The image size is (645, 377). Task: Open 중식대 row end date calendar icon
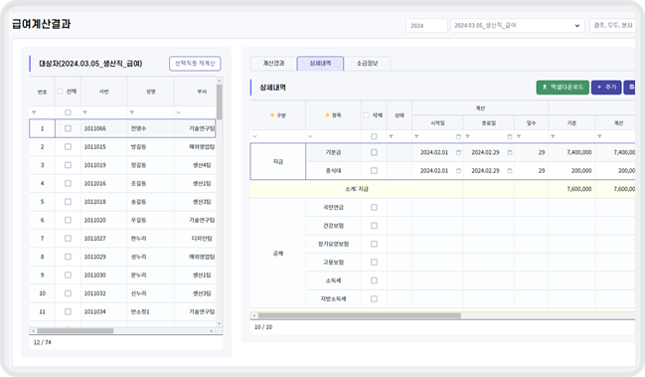pyautogui.click(x=510, y=170)
